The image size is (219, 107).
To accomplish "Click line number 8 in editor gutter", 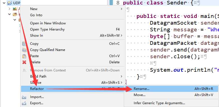I will (118, 3).
